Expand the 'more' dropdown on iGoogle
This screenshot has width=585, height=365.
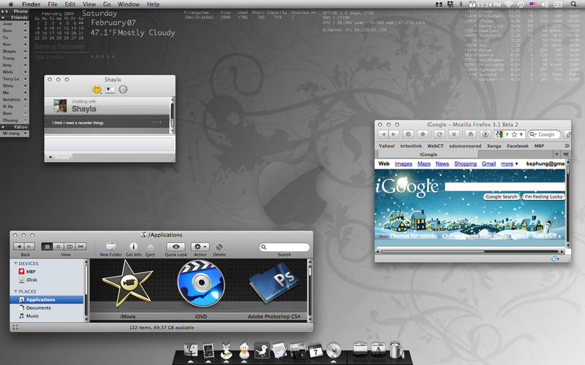[x=509, y=164]
